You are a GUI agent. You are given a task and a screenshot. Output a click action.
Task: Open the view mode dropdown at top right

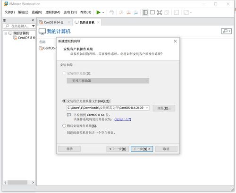(x=226, y=31)
